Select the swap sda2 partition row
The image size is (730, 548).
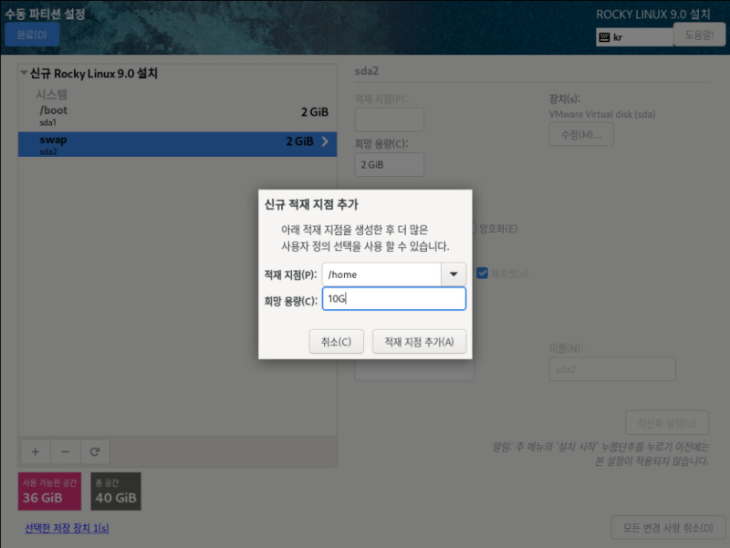tap(177, 144)
